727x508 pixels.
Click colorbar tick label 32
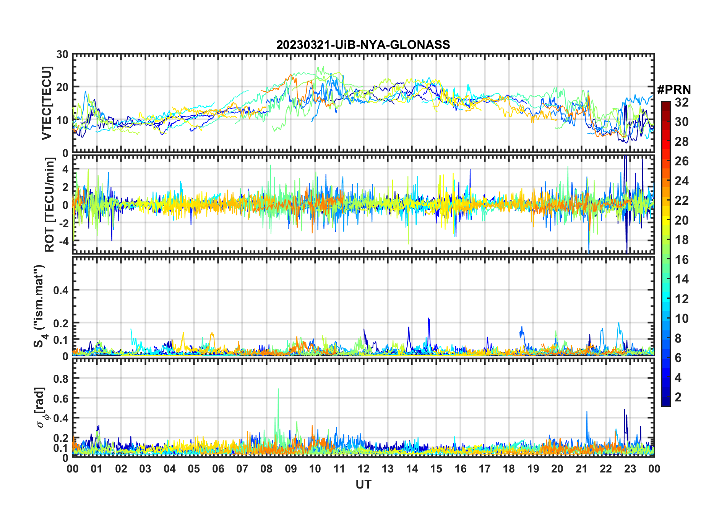pyautogui.click(x=682, y=102)
